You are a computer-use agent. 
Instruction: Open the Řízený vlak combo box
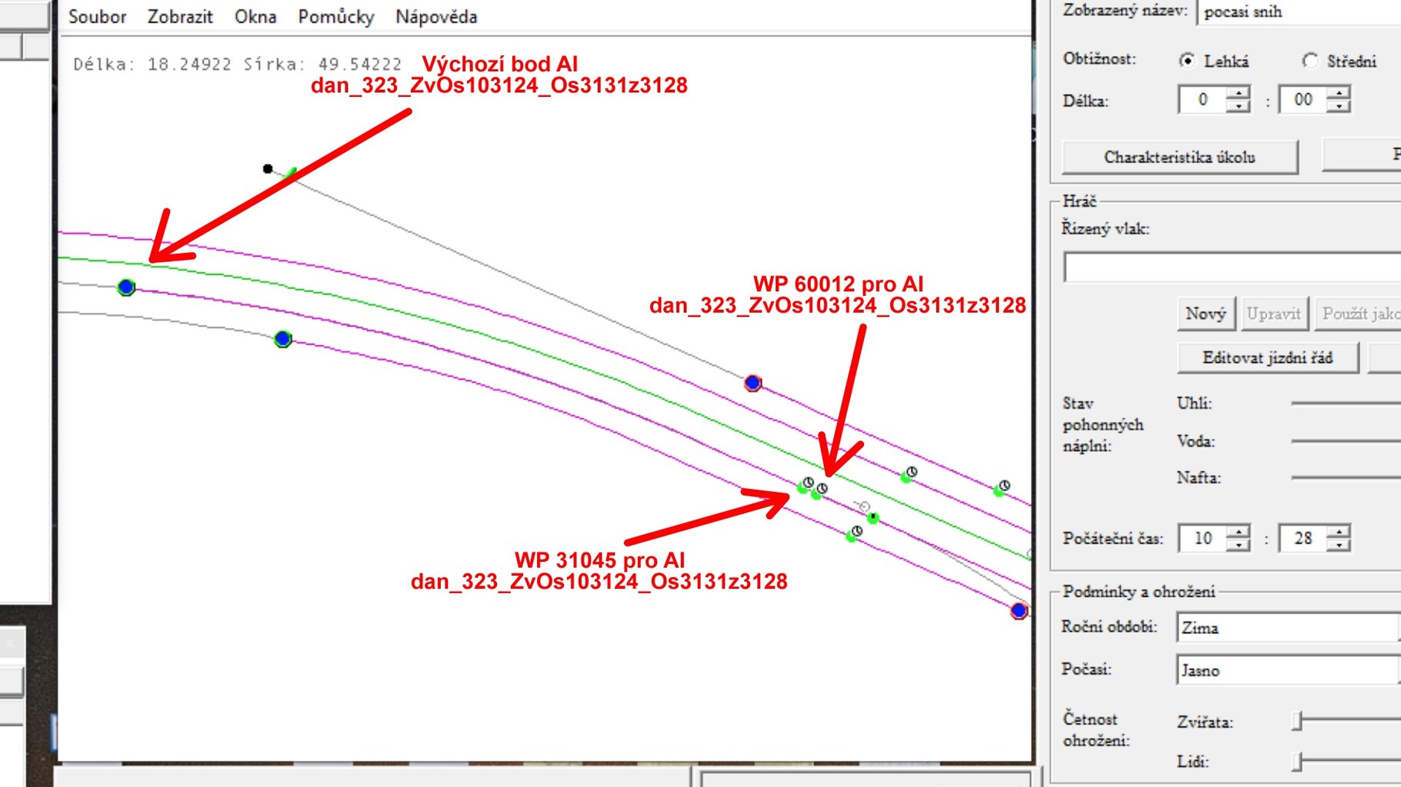click(1231, 267)
